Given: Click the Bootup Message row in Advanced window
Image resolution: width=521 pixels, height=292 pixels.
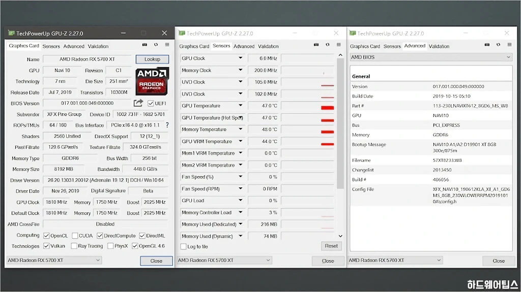Looking at the screenshot, I should pos(431,147).
